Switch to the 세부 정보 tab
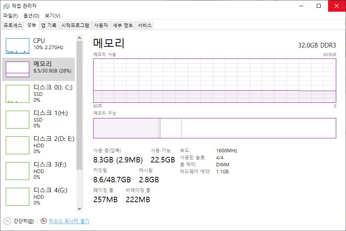The image size is (346, 231). pos(123,25)
